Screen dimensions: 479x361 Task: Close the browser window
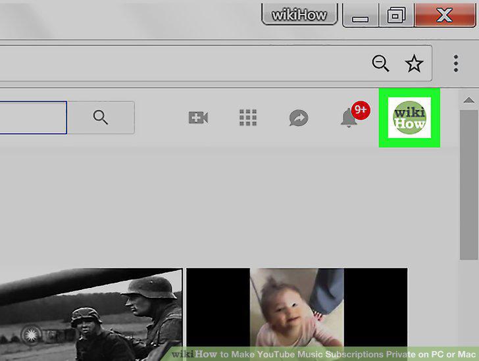tap(445, 15)
